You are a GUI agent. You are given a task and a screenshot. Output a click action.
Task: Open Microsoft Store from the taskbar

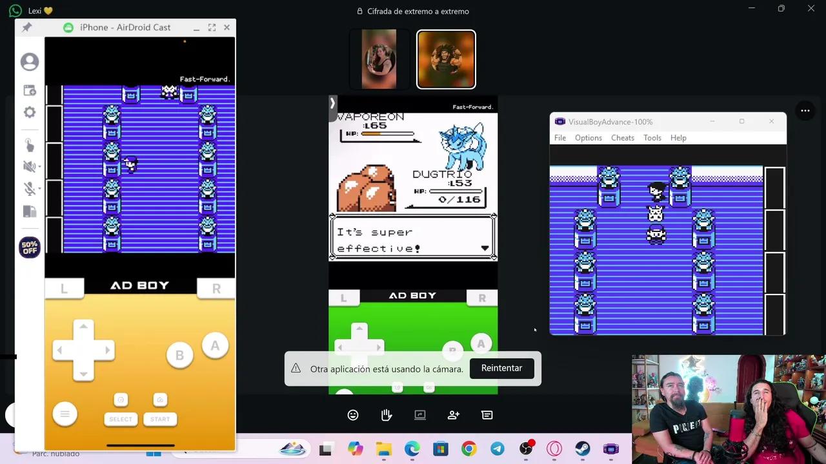click(x=441, y=449)
